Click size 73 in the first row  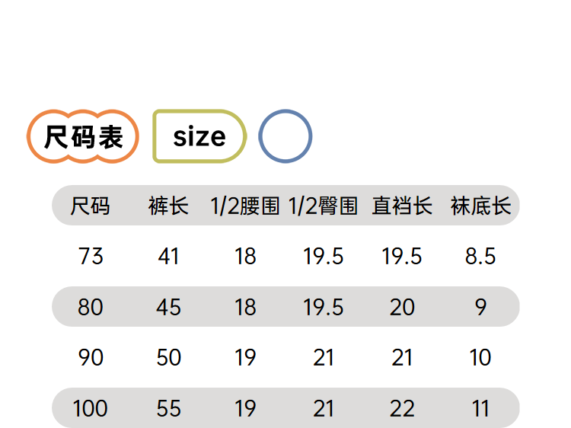pyautogui.click(x=91, y=256)
